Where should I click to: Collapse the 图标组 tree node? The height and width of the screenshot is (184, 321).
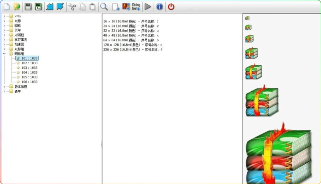pos(4,54)
